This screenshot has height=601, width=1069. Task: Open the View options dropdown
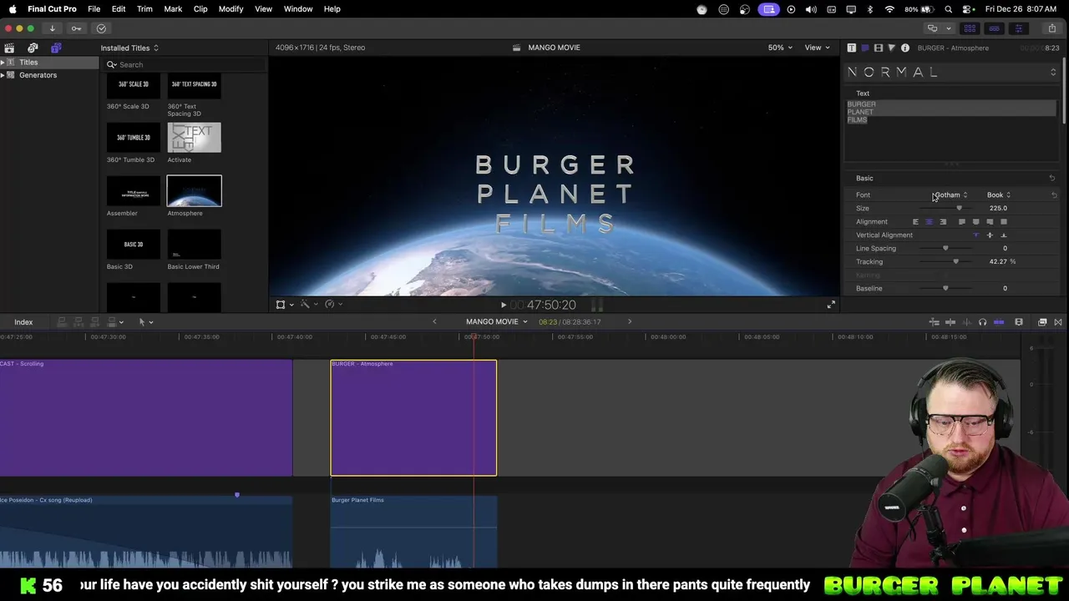click(817, 48)
